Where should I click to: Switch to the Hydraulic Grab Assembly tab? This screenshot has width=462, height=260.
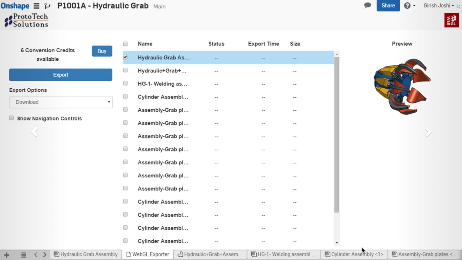pos(86,255)
